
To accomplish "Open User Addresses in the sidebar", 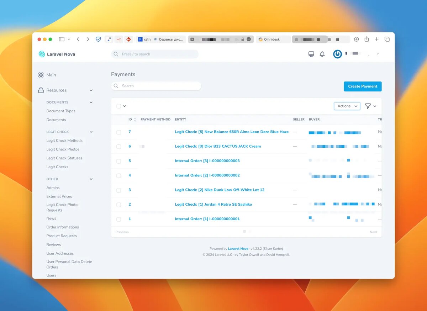I will coord(60,253).
